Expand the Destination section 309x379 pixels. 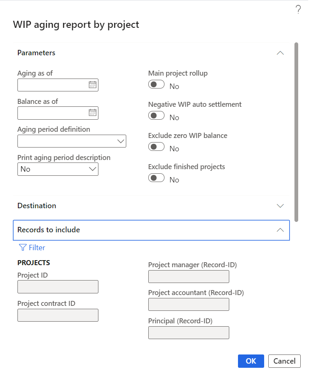280,206
